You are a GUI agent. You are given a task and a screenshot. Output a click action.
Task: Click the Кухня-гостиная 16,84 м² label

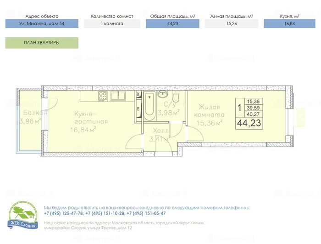click(x=89, y=122)
